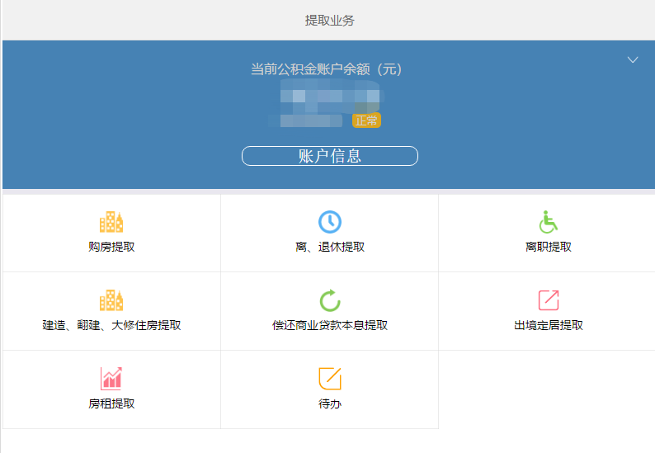This screenshot has width=655, height=453.
Task: Open 偿还商业贷款本息提取 via its label
Action: 329,325
